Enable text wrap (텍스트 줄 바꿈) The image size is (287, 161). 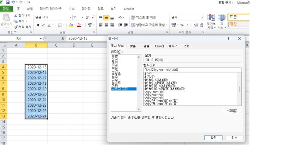143,17
